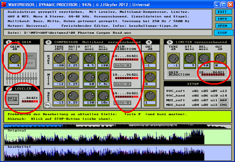Select setup preset u06
Viewport: 235px width, 162px height.
tap(205, 95)
